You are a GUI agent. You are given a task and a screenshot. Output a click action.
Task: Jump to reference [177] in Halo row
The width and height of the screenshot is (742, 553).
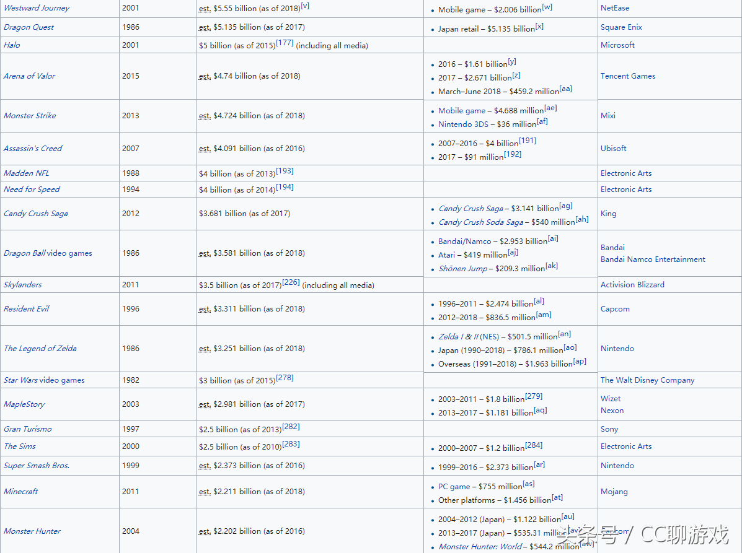click(285, 43)
